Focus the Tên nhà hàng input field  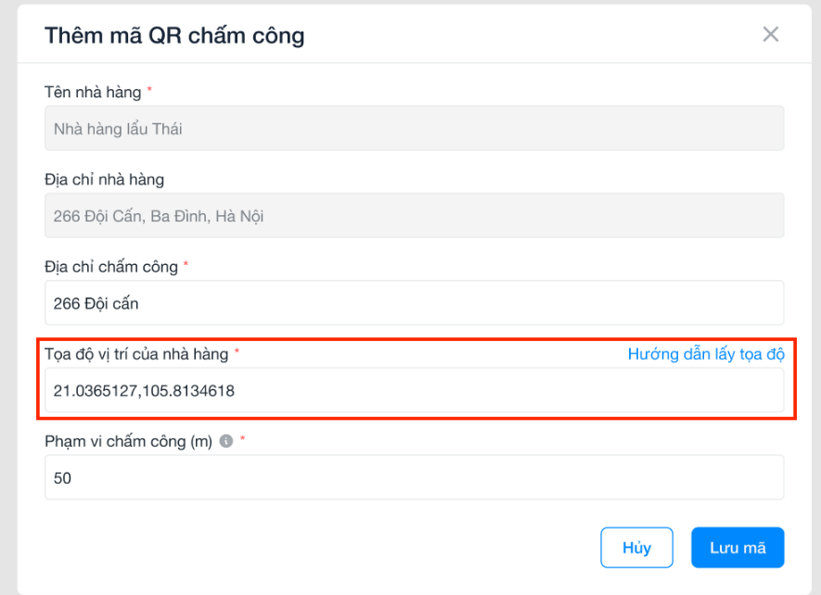click(x=414, y=128)
